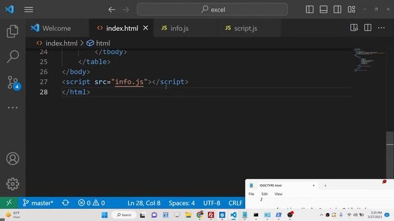
Task: Click line number 27 in gutter
Action: coord(44,82)
